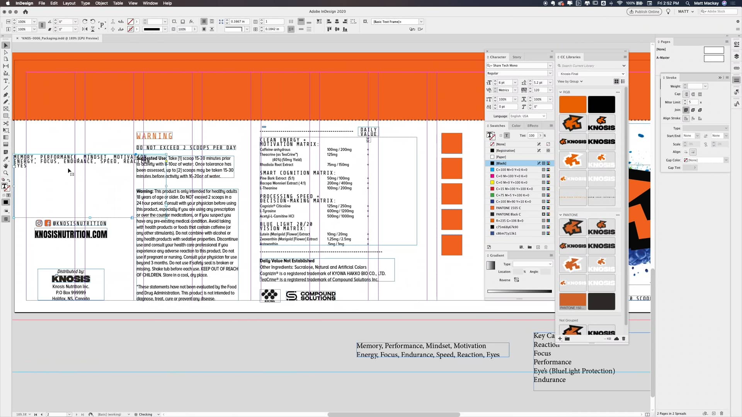
Task: Create new swatch in Swatches panel
Action: pos(538,247)
